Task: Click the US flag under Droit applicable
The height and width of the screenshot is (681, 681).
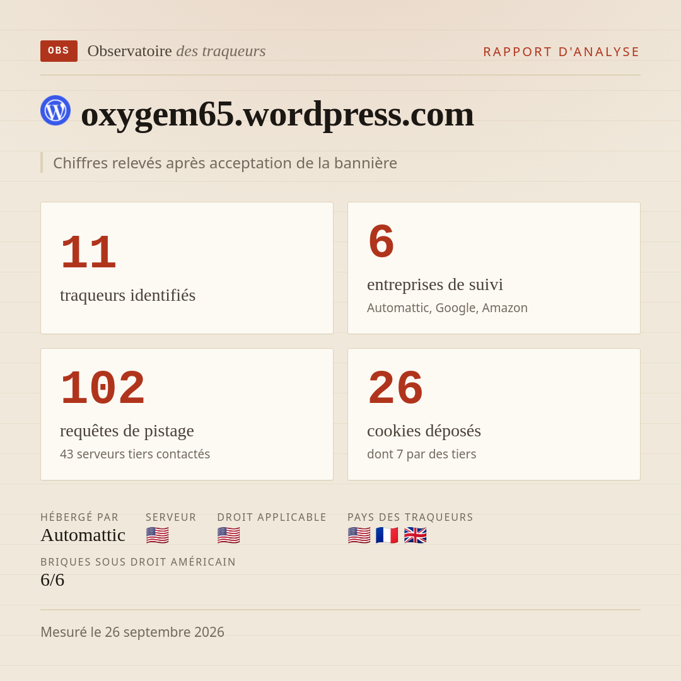Action: (228, 535)
